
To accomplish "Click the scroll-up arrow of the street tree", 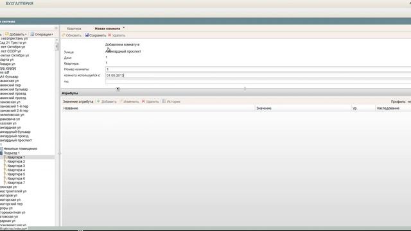I will 57,40.
